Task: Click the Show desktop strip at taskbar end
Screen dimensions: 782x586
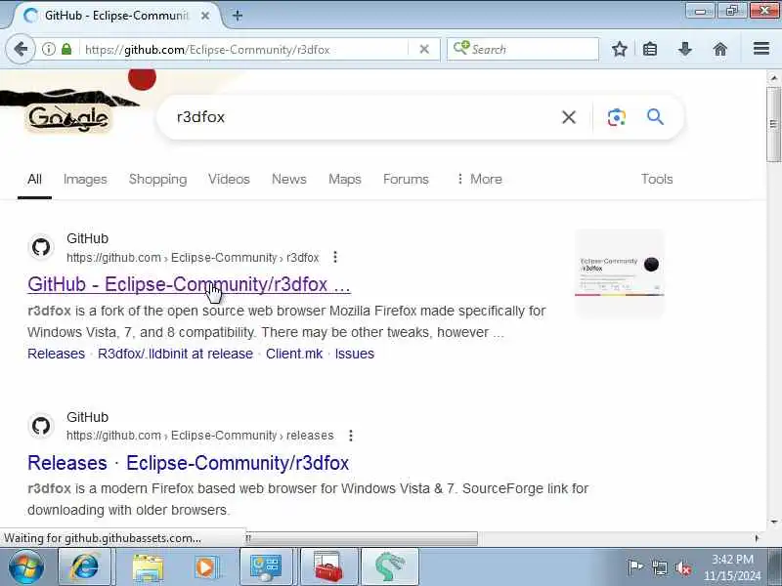Action: (x=775, y=567)
